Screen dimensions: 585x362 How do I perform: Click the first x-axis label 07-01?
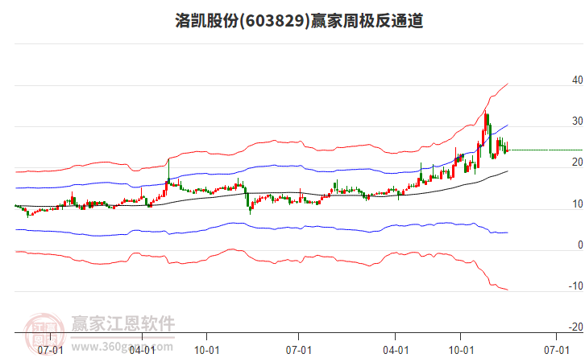point(51,351)
